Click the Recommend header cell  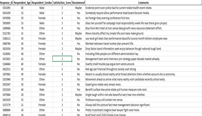tap(78, 3)
